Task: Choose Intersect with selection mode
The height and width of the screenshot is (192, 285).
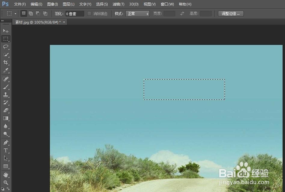Action: 45,14
